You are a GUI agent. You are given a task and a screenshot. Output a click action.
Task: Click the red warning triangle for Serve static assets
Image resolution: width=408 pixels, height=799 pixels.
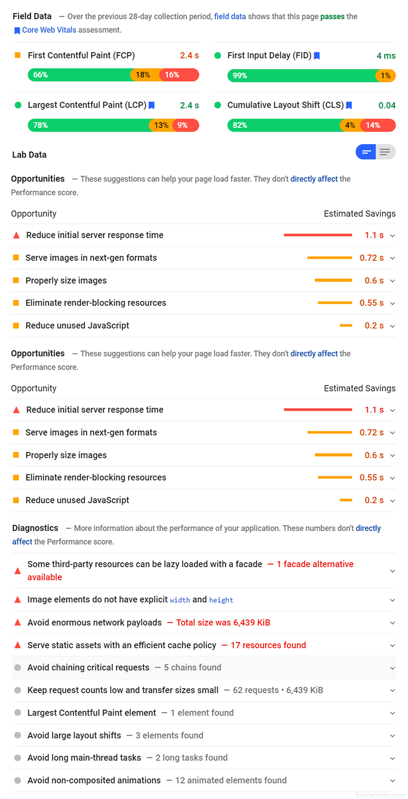(18, 645)
